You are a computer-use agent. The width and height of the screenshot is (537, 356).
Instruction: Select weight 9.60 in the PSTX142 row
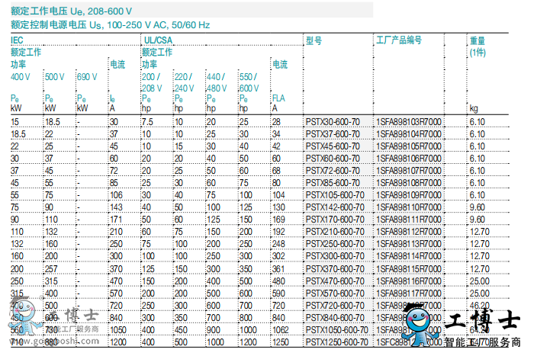pos(478,207)
